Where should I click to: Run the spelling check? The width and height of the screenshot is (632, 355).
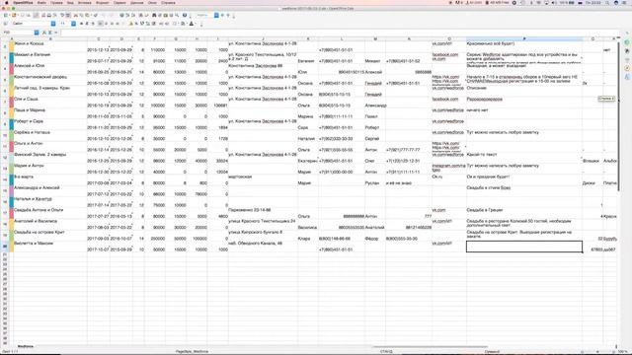[x=62, y=16]
